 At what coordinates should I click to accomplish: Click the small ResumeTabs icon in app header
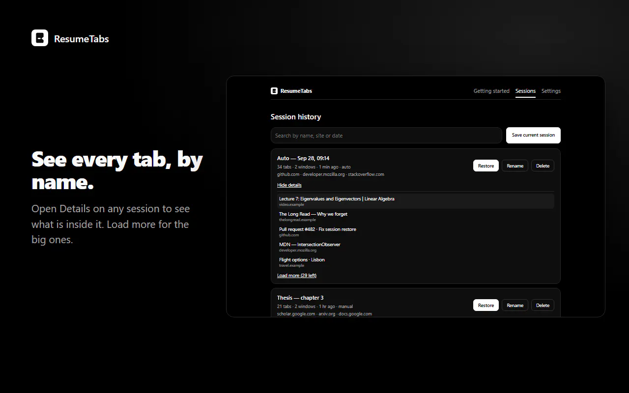(274, 91)
